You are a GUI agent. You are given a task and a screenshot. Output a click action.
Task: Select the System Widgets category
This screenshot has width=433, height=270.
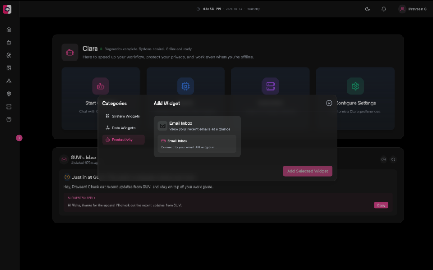point(124,116)
